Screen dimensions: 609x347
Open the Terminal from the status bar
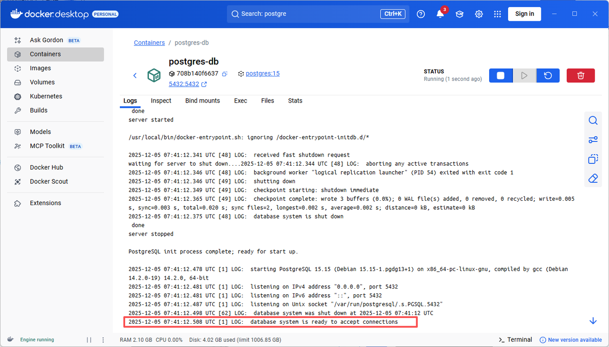(x=515, y=340)
